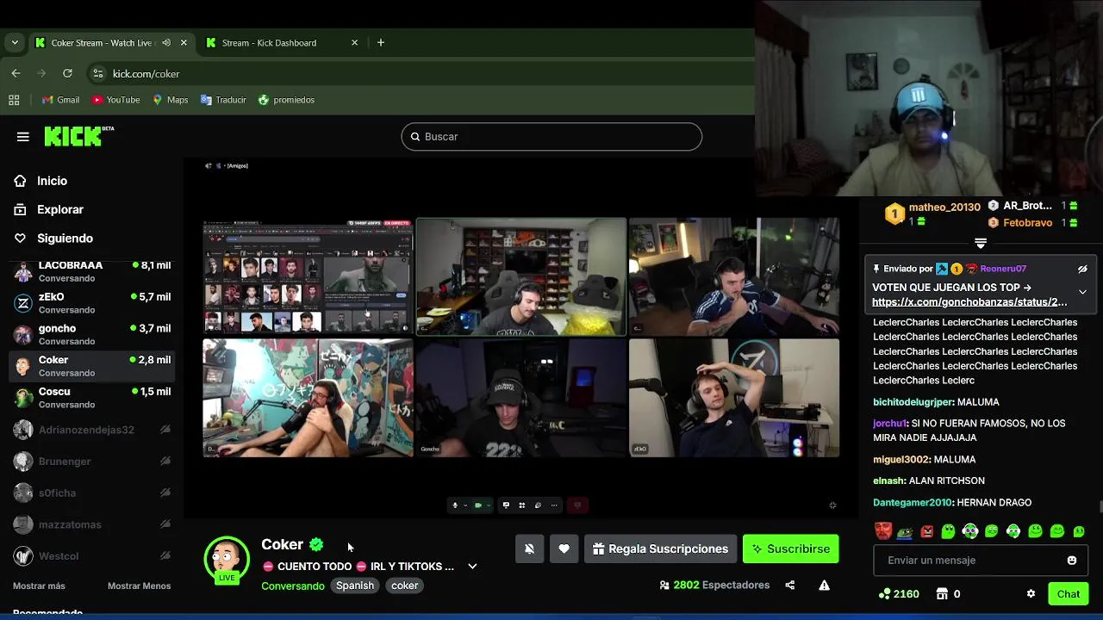1103x620 pixels.
Task: Expand the stream title chevron
Action: pos(472,567)
